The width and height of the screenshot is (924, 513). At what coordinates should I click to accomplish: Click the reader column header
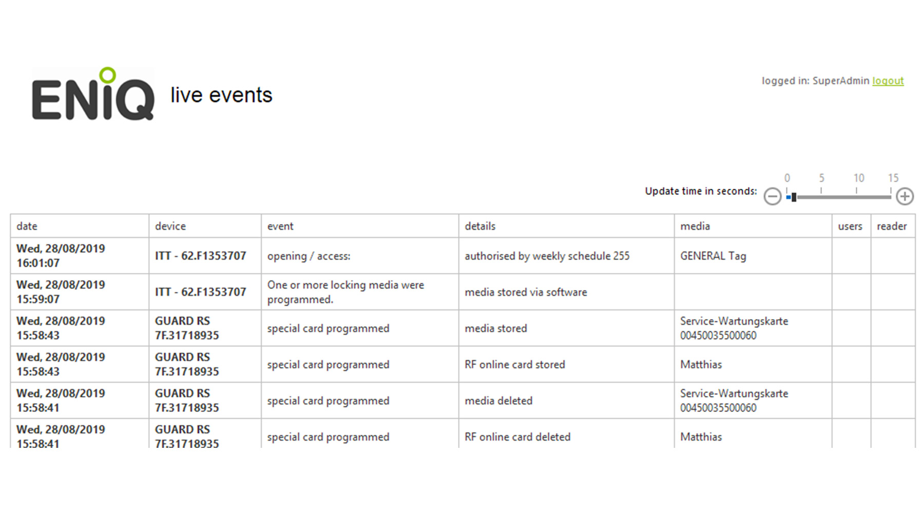coord(892,226)
